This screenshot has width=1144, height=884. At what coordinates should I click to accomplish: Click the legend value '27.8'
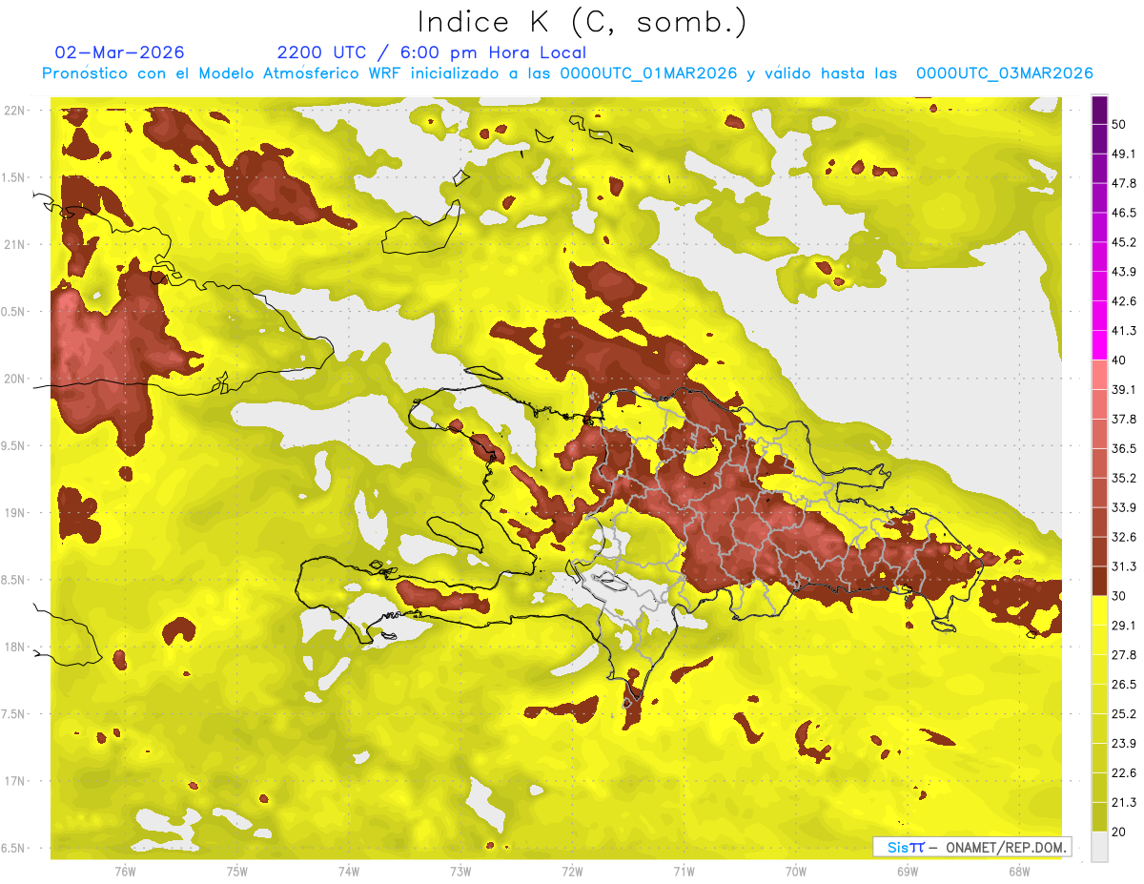coord(1125,655)
